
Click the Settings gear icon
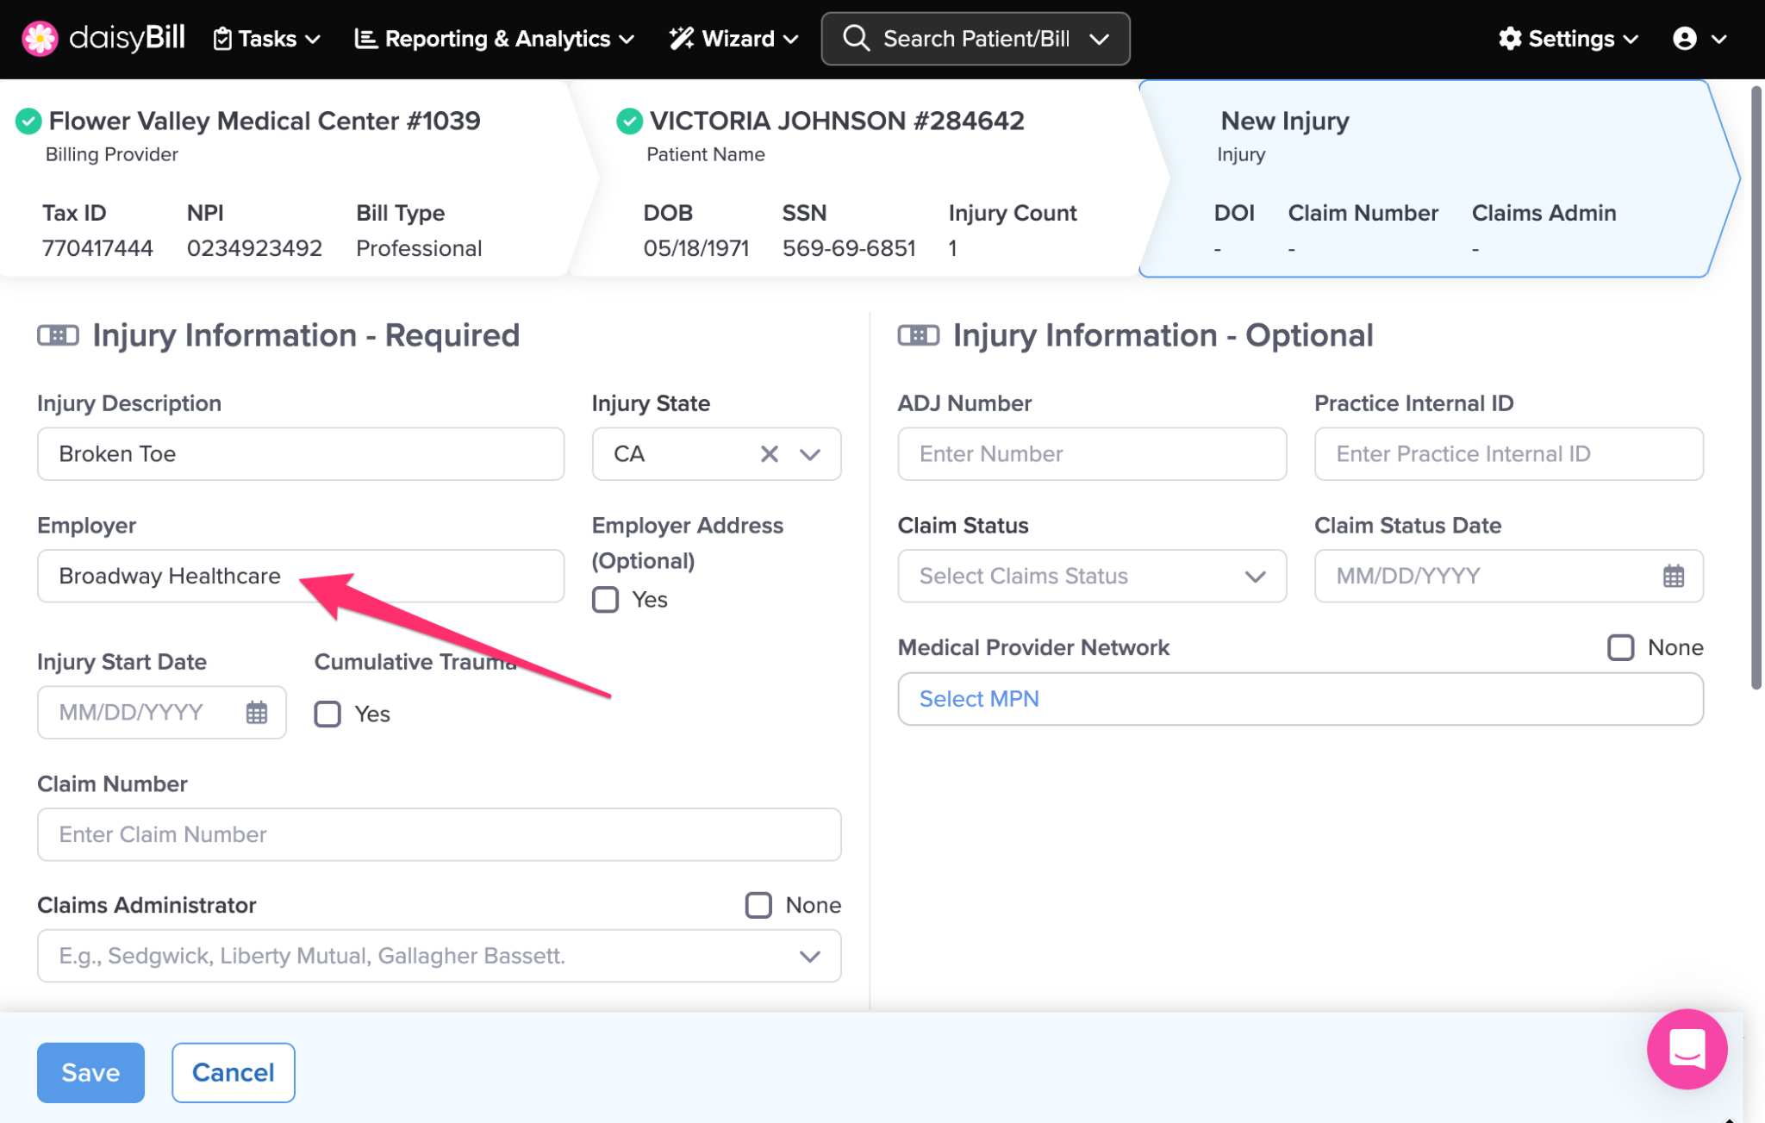coord(1509,39)
